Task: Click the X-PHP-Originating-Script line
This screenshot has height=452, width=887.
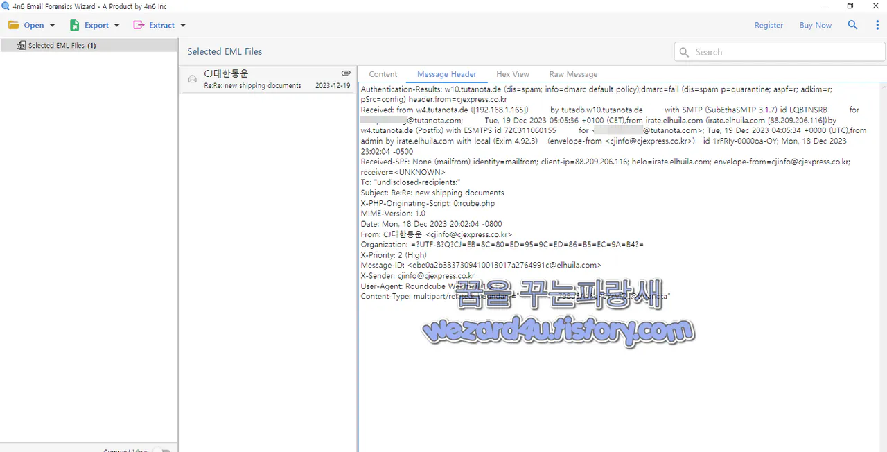Action: 428,203
